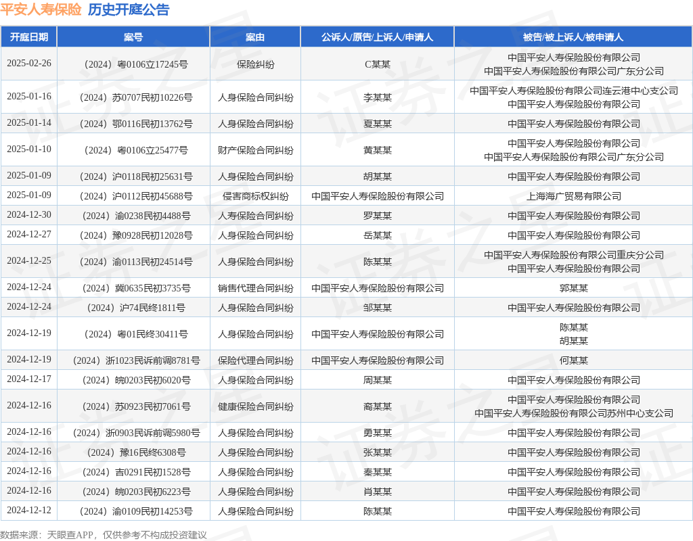
Task: Click cause 销售代理合同纠纷
Action: point(255,288)
